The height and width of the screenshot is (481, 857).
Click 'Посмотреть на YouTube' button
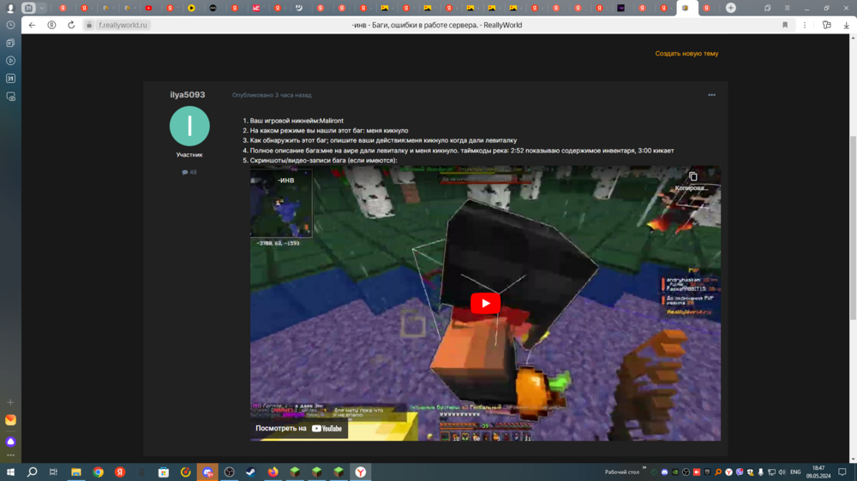pyautogui.click(x=299, y=429)
